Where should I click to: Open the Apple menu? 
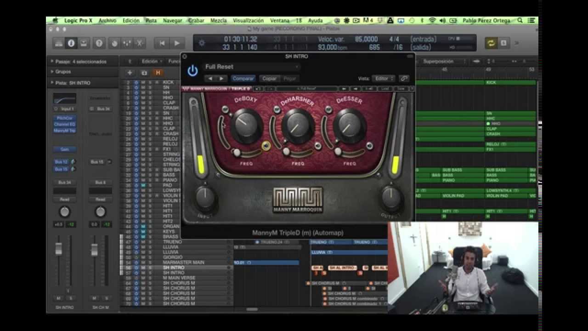tap(56, 20)
